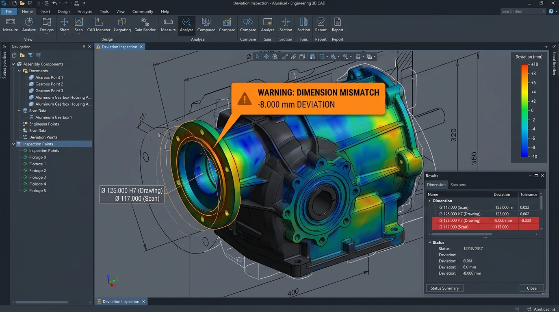Click the Section icon in the Toiis group
This screenshot has width=559, height=312.
click(303, 22)
